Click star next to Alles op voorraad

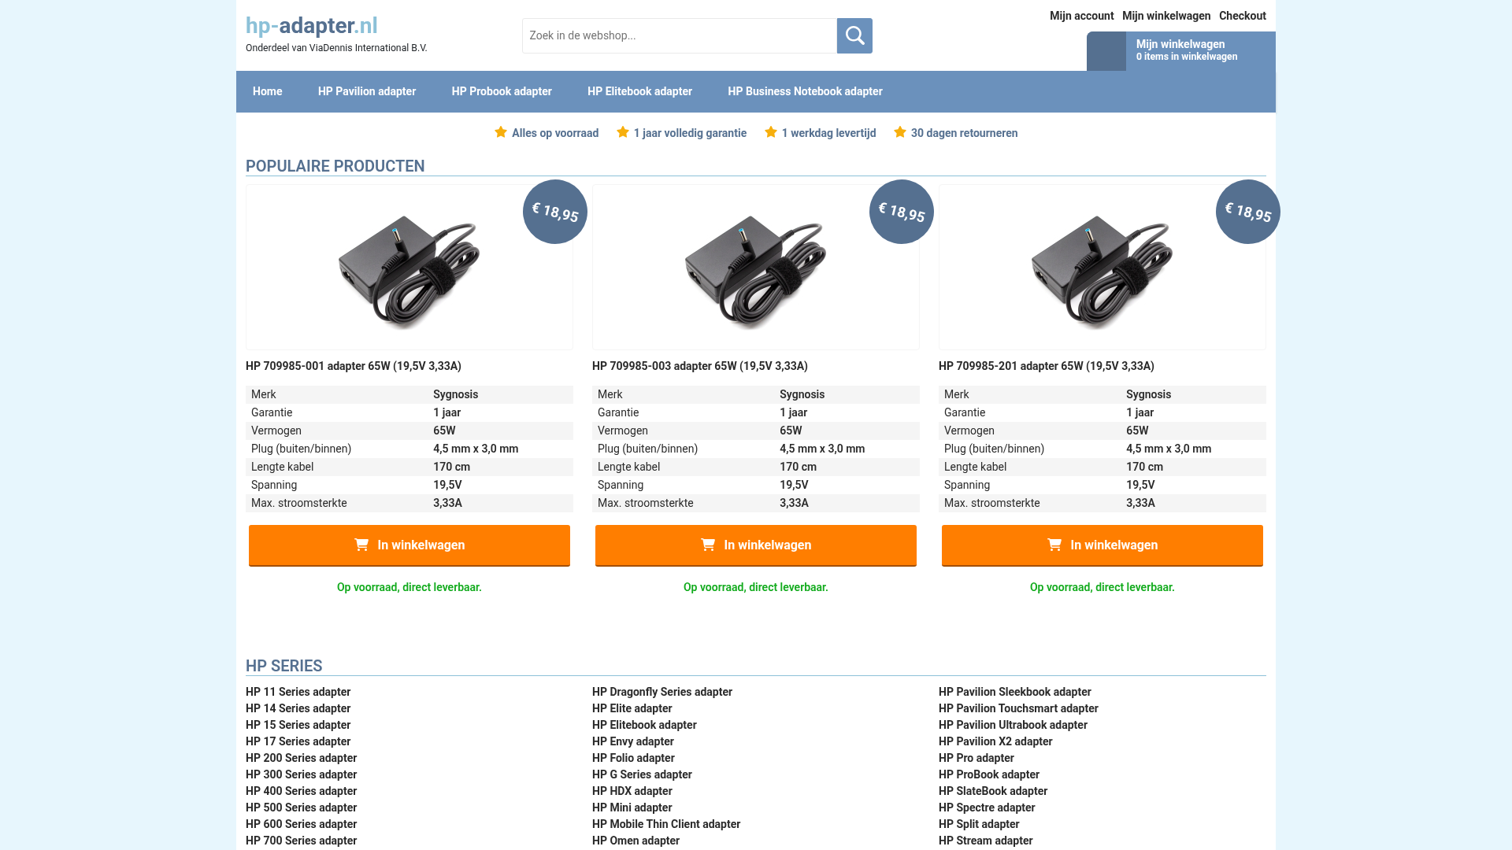pyautogui.click(x=501, y=132)
